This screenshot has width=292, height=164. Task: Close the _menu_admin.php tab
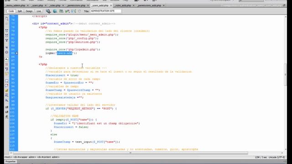[x=28, y=5]
